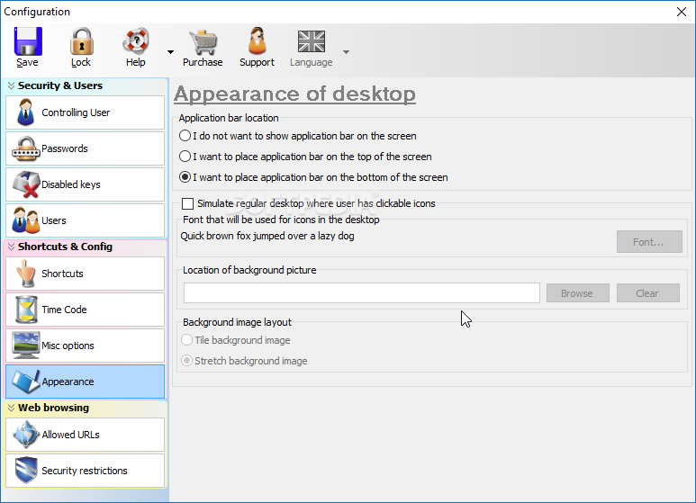Click the Purchase label in toolbar
Screen dimensions: 696x503
[203, 63]
